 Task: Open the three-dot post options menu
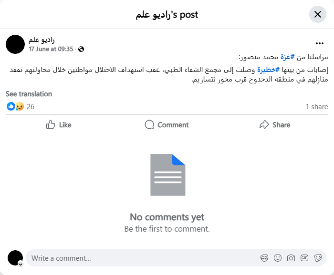coord(320,43)
